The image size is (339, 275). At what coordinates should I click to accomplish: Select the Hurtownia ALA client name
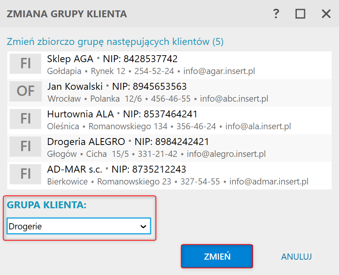point(81,114)
